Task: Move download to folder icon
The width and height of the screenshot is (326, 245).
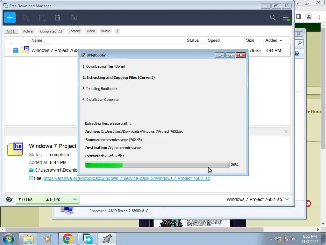Action: pos(74,18)
